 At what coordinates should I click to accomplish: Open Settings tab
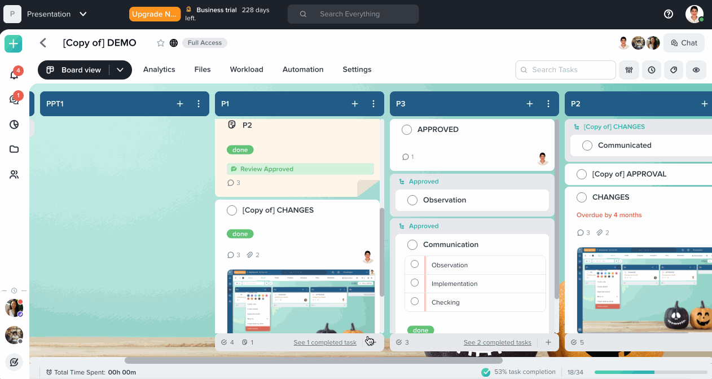click(357, 69)
